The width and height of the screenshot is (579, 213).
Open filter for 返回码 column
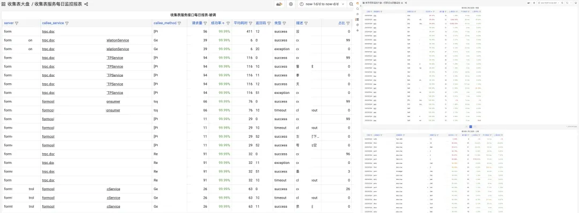(x=269, y=23)
